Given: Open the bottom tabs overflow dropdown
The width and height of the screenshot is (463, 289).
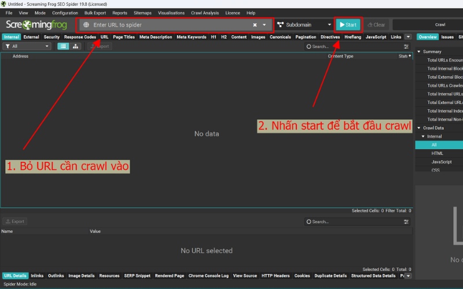Looking at the screenshot, I should 408,276.
